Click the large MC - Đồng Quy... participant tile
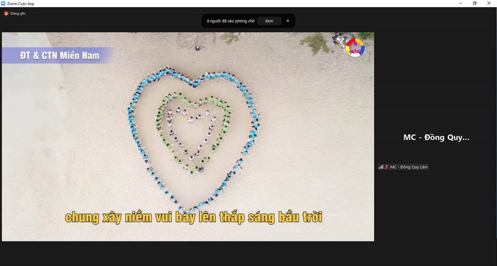This screenshot has width=497, height=266. 436,137
